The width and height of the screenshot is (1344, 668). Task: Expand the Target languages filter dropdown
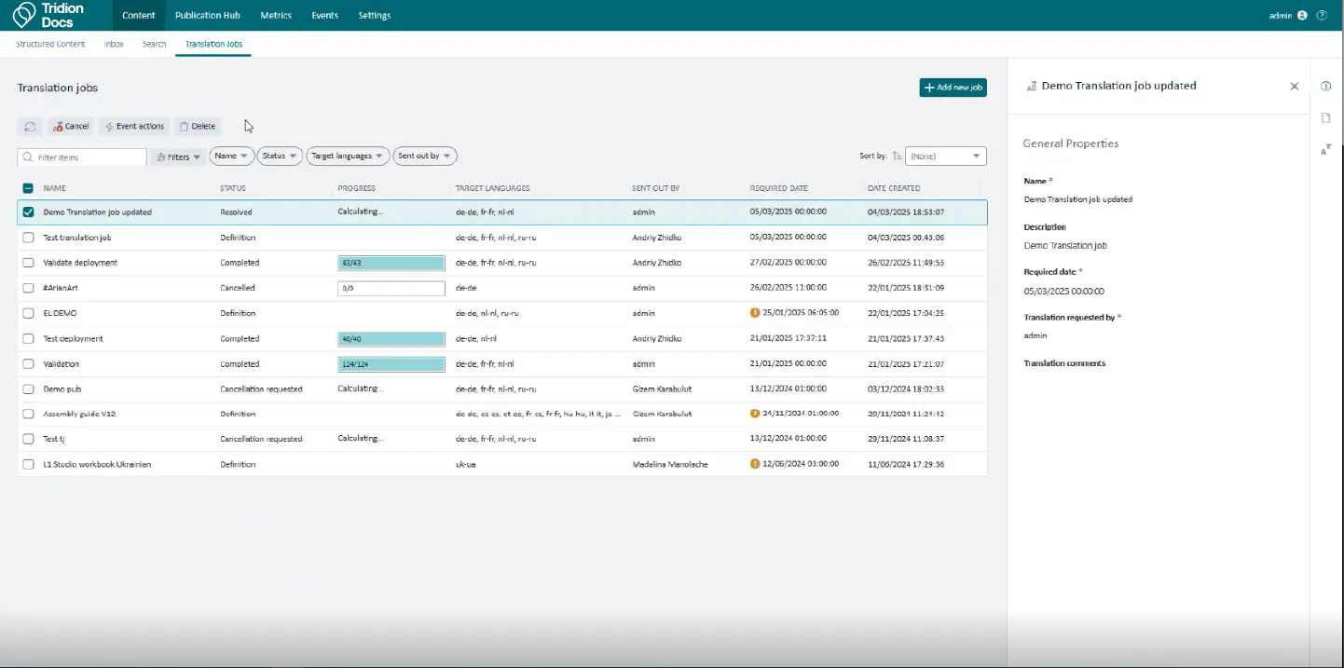point(347,157)
